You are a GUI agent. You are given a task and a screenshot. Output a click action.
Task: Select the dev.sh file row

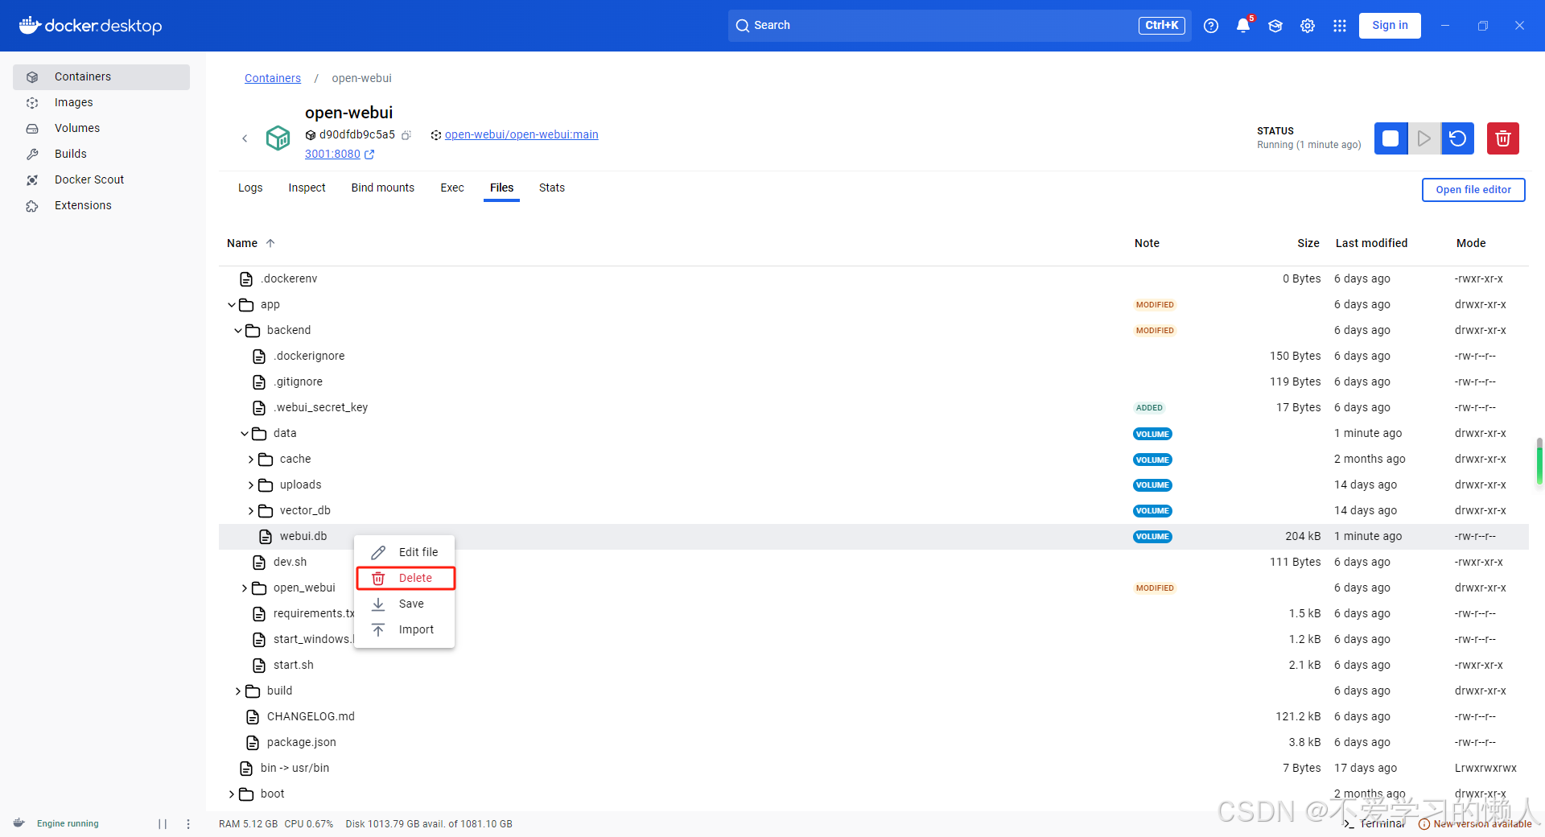pos(874,562)
